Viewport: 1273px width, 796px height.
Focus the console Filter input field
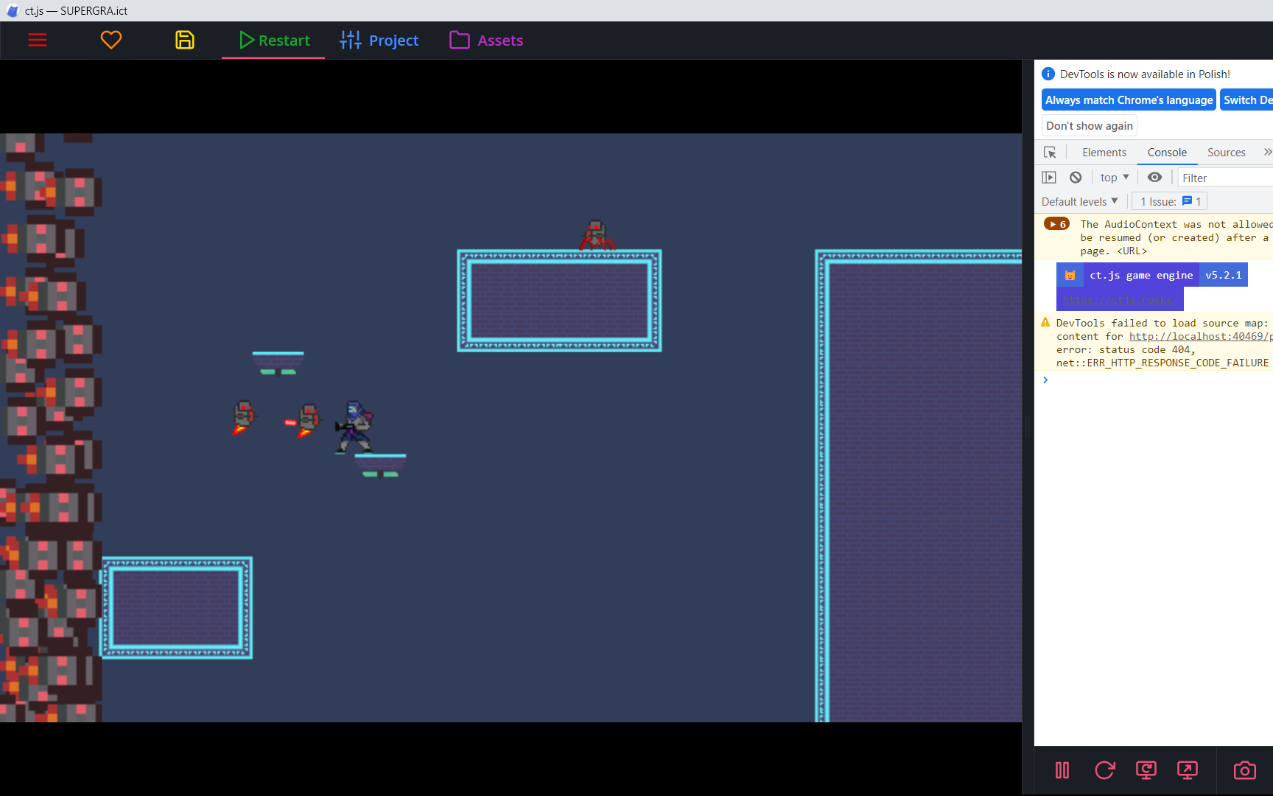[1225, 178]
